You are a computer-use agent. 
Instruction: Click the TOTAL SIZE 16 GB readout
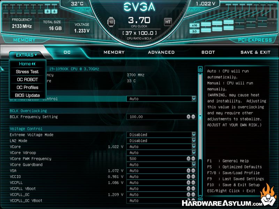coord(52,25)
